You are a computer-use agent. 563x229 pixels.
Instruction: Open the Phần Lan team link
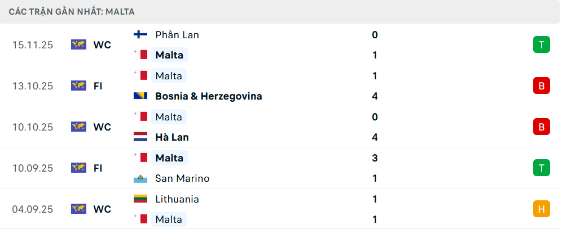[177, 35]
